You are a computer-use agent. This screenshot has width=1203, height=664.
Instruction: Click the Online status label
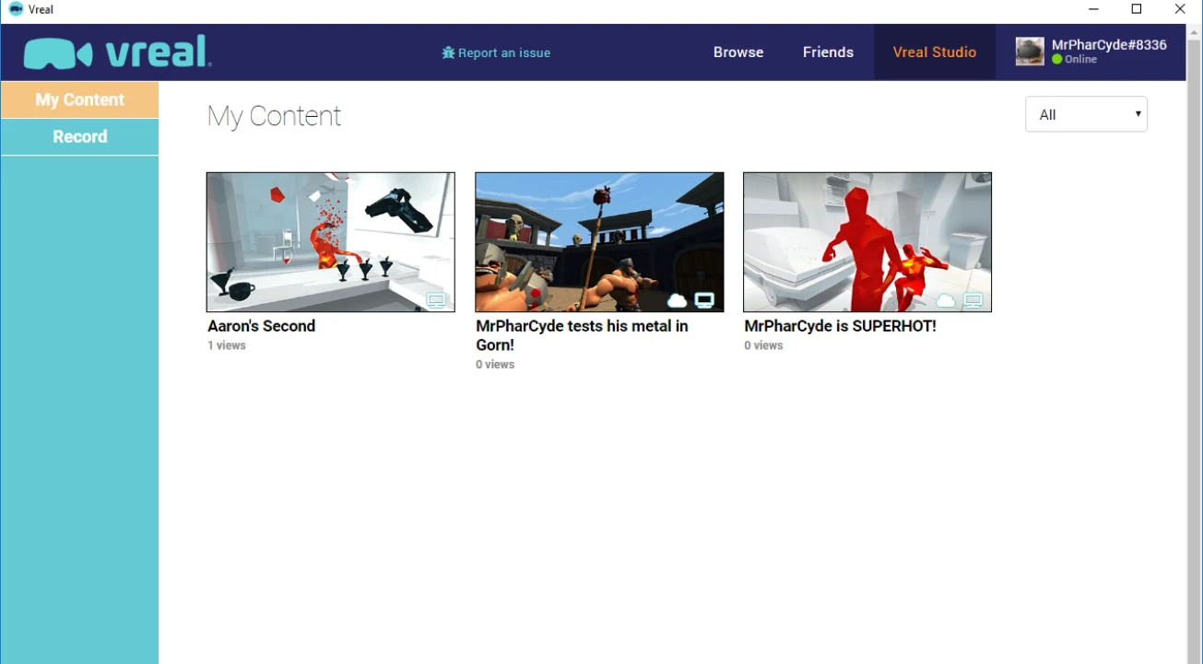(1080, 60)
